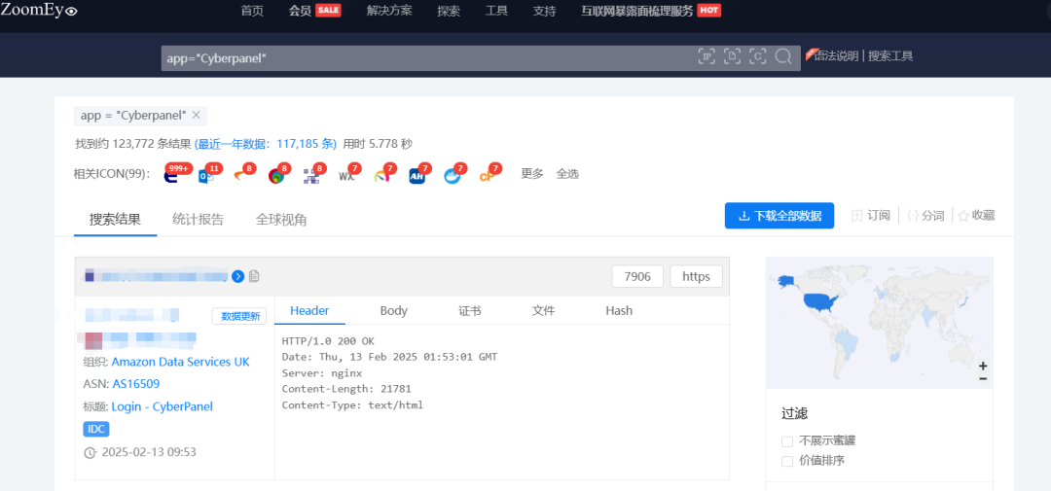Select the Outlook icon with 11 badge
Screen dimensions: 1051x491
[206, 176]
